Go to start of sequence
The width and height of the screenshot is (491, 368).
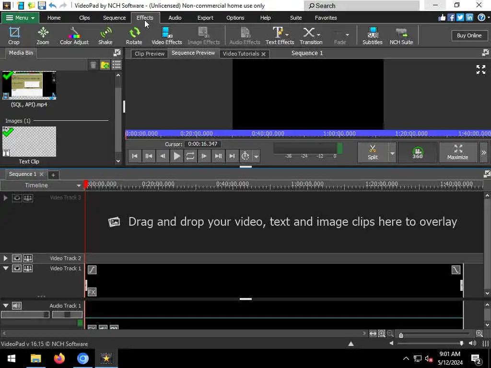[x=135, y=156]
